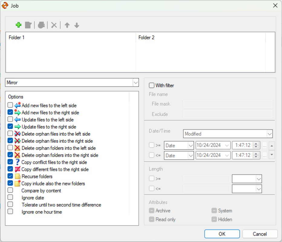Click not-equal icon of Copy different files
This screenshot has height=242, width=282.
[x=18, y=169]
